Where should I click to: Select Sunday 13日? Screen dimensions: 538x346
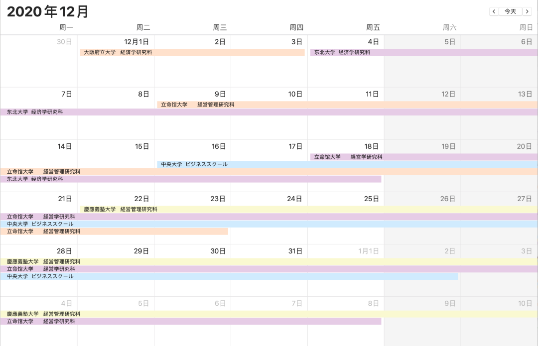[x=526, y=94]
